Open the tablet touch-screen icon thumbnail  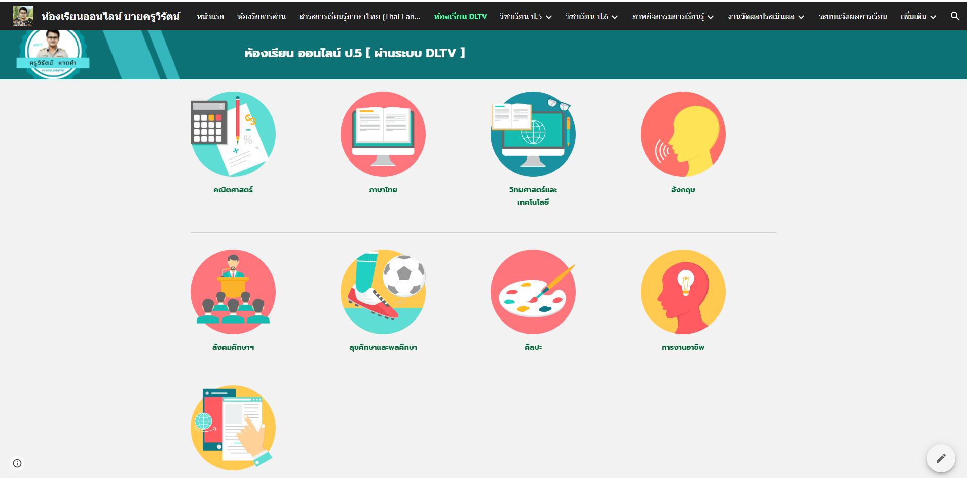[x=233, y=428]
